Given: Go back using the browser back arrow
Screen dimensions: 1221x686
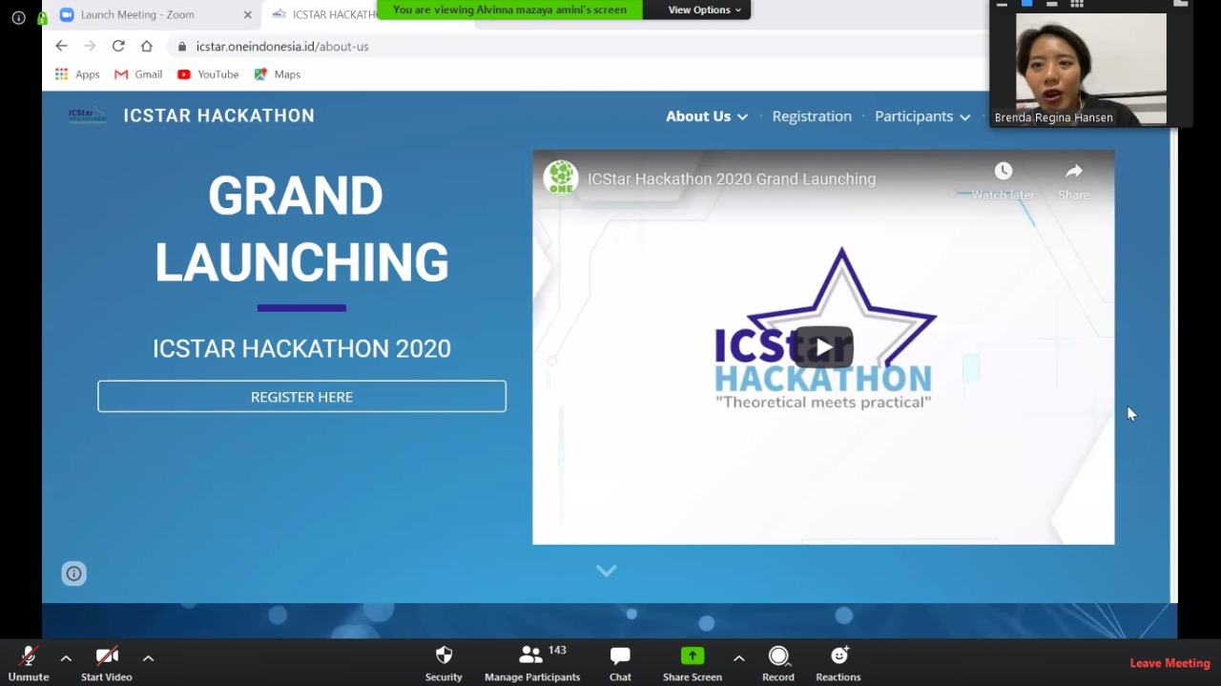Looking at the screenshot, I should point(61,46).
